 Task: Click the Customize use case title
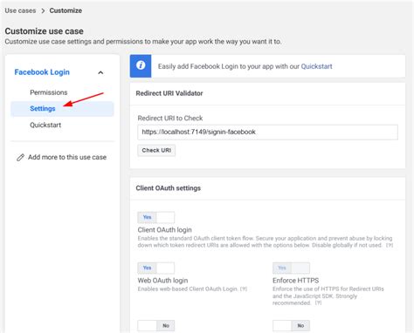44,31
